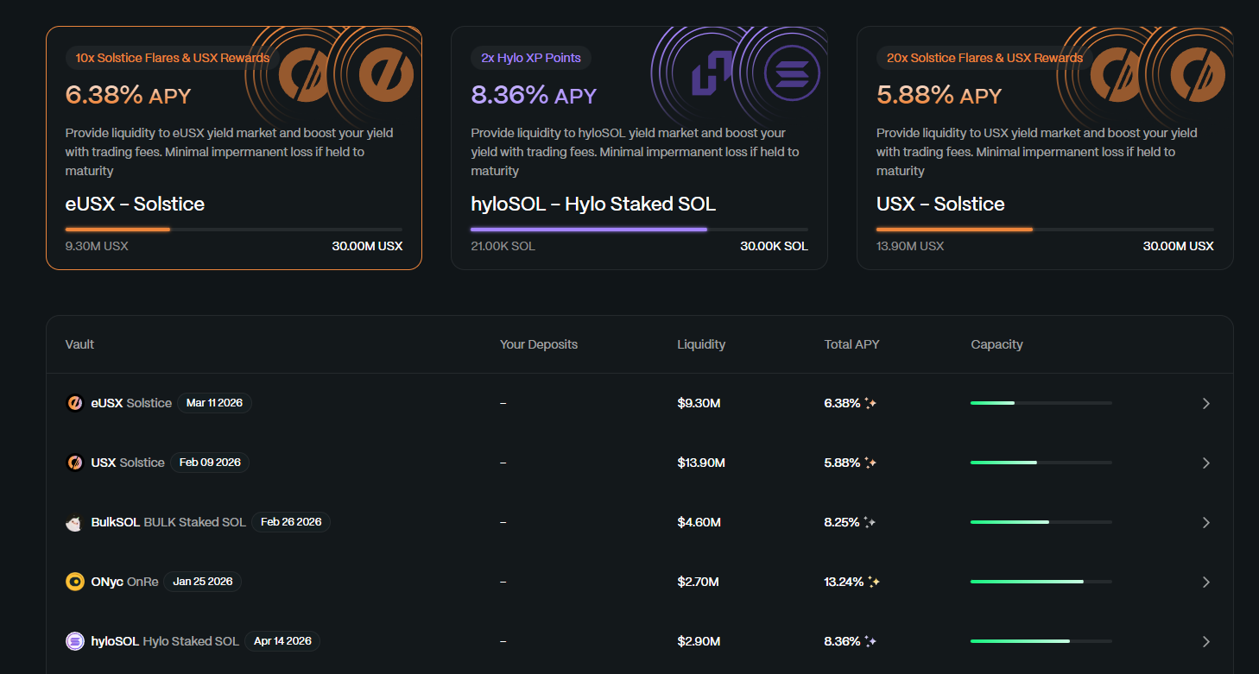Image resolution: width=1259 pixels, height=674 pixels.
Task: Open the ONyc OnRe row chevron
Action: click(x=1206, y=582)
